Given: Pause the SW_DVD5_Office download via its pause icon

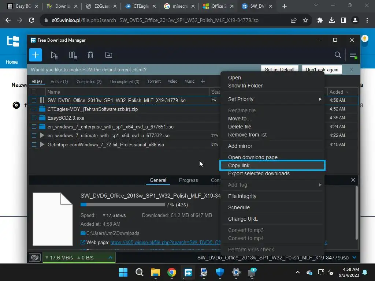Looking at the screenshot, I should tap(42, 100).
